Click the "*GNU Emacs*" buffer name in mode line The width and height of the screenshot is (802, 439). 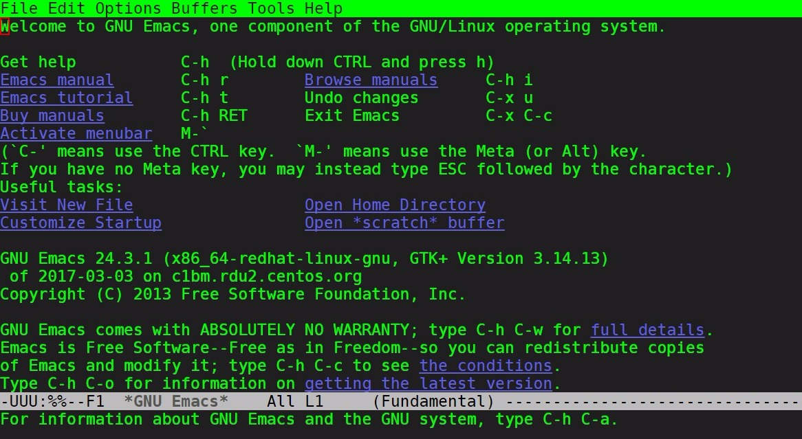[176, 402]
